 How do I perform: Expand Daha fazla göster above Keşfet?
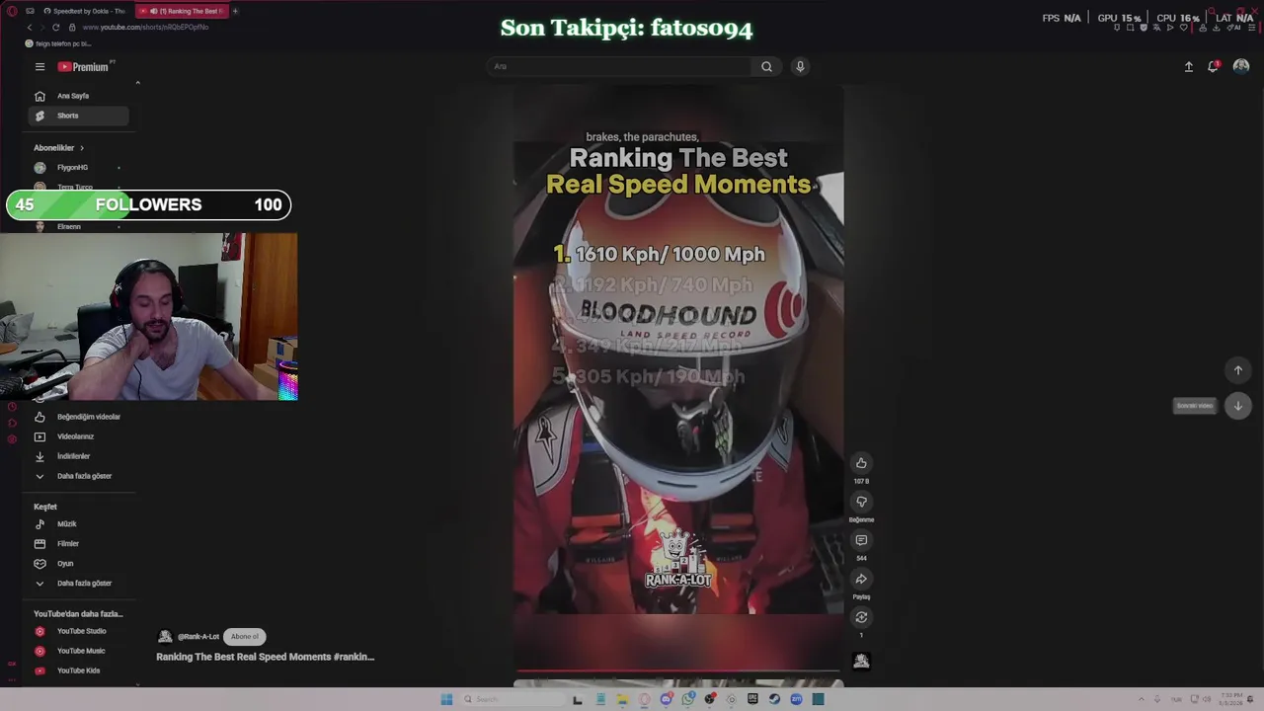[x=79, y=476]
